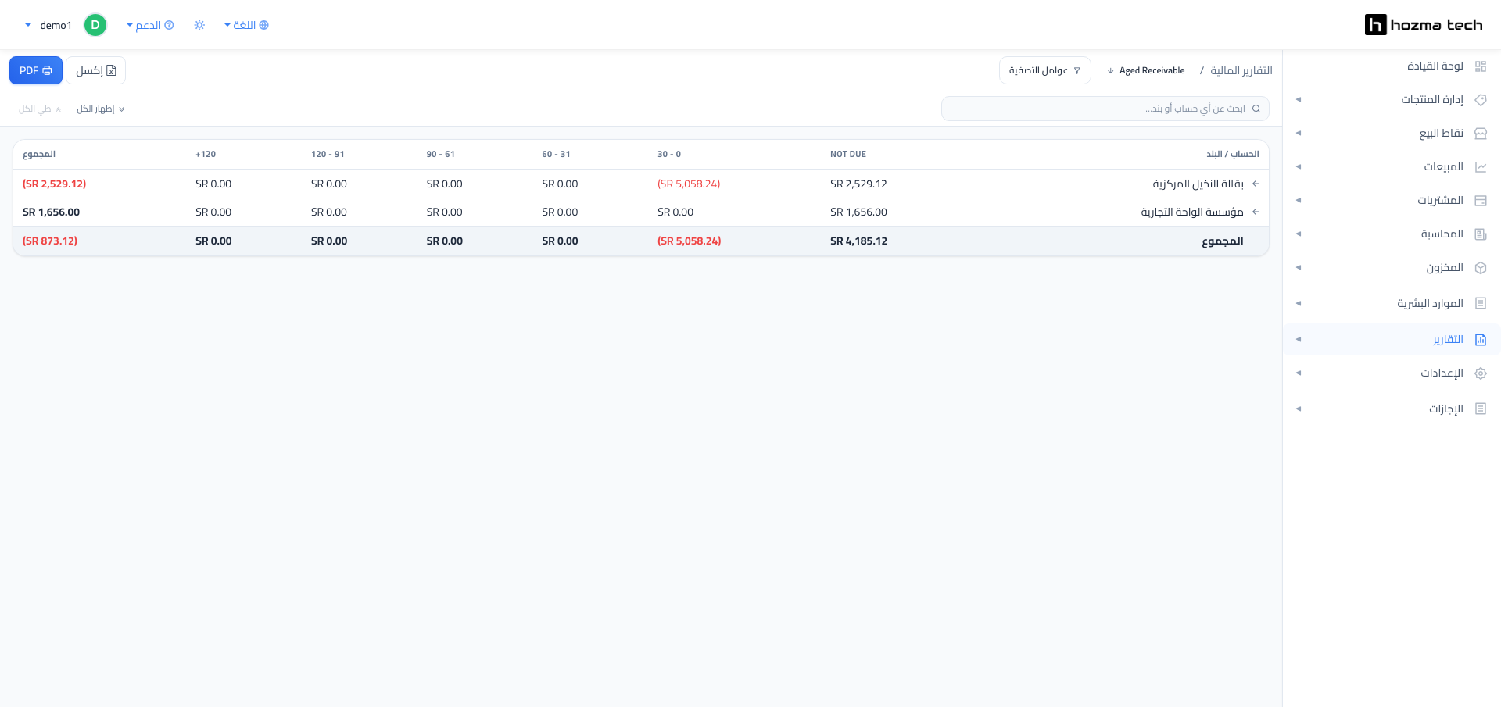The image size is (1501, 707).
Task: Click الحساب / البند column header
Action: [x=1233, y=154]
